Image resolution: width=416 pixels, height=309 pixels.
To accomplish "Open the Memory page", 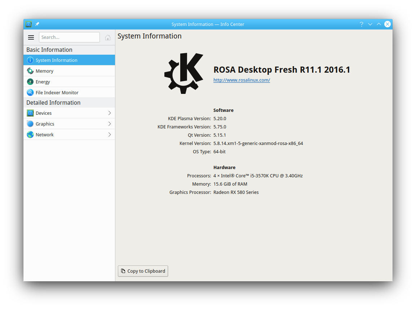I will click(69, 71).
